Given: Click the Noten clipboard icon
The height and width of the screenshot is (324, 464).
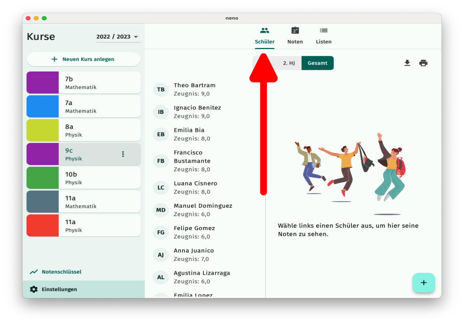Looking at the screenshot, I should pos(295,30).
